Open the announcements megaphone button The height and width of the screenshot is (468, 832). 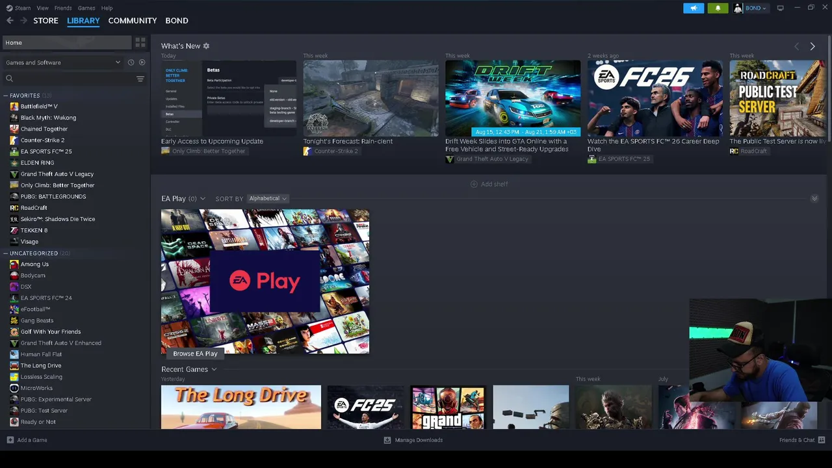[694, 8]
